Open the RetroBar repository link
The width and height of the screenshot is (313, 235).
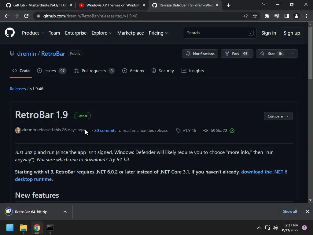click(x=53, y=54)
